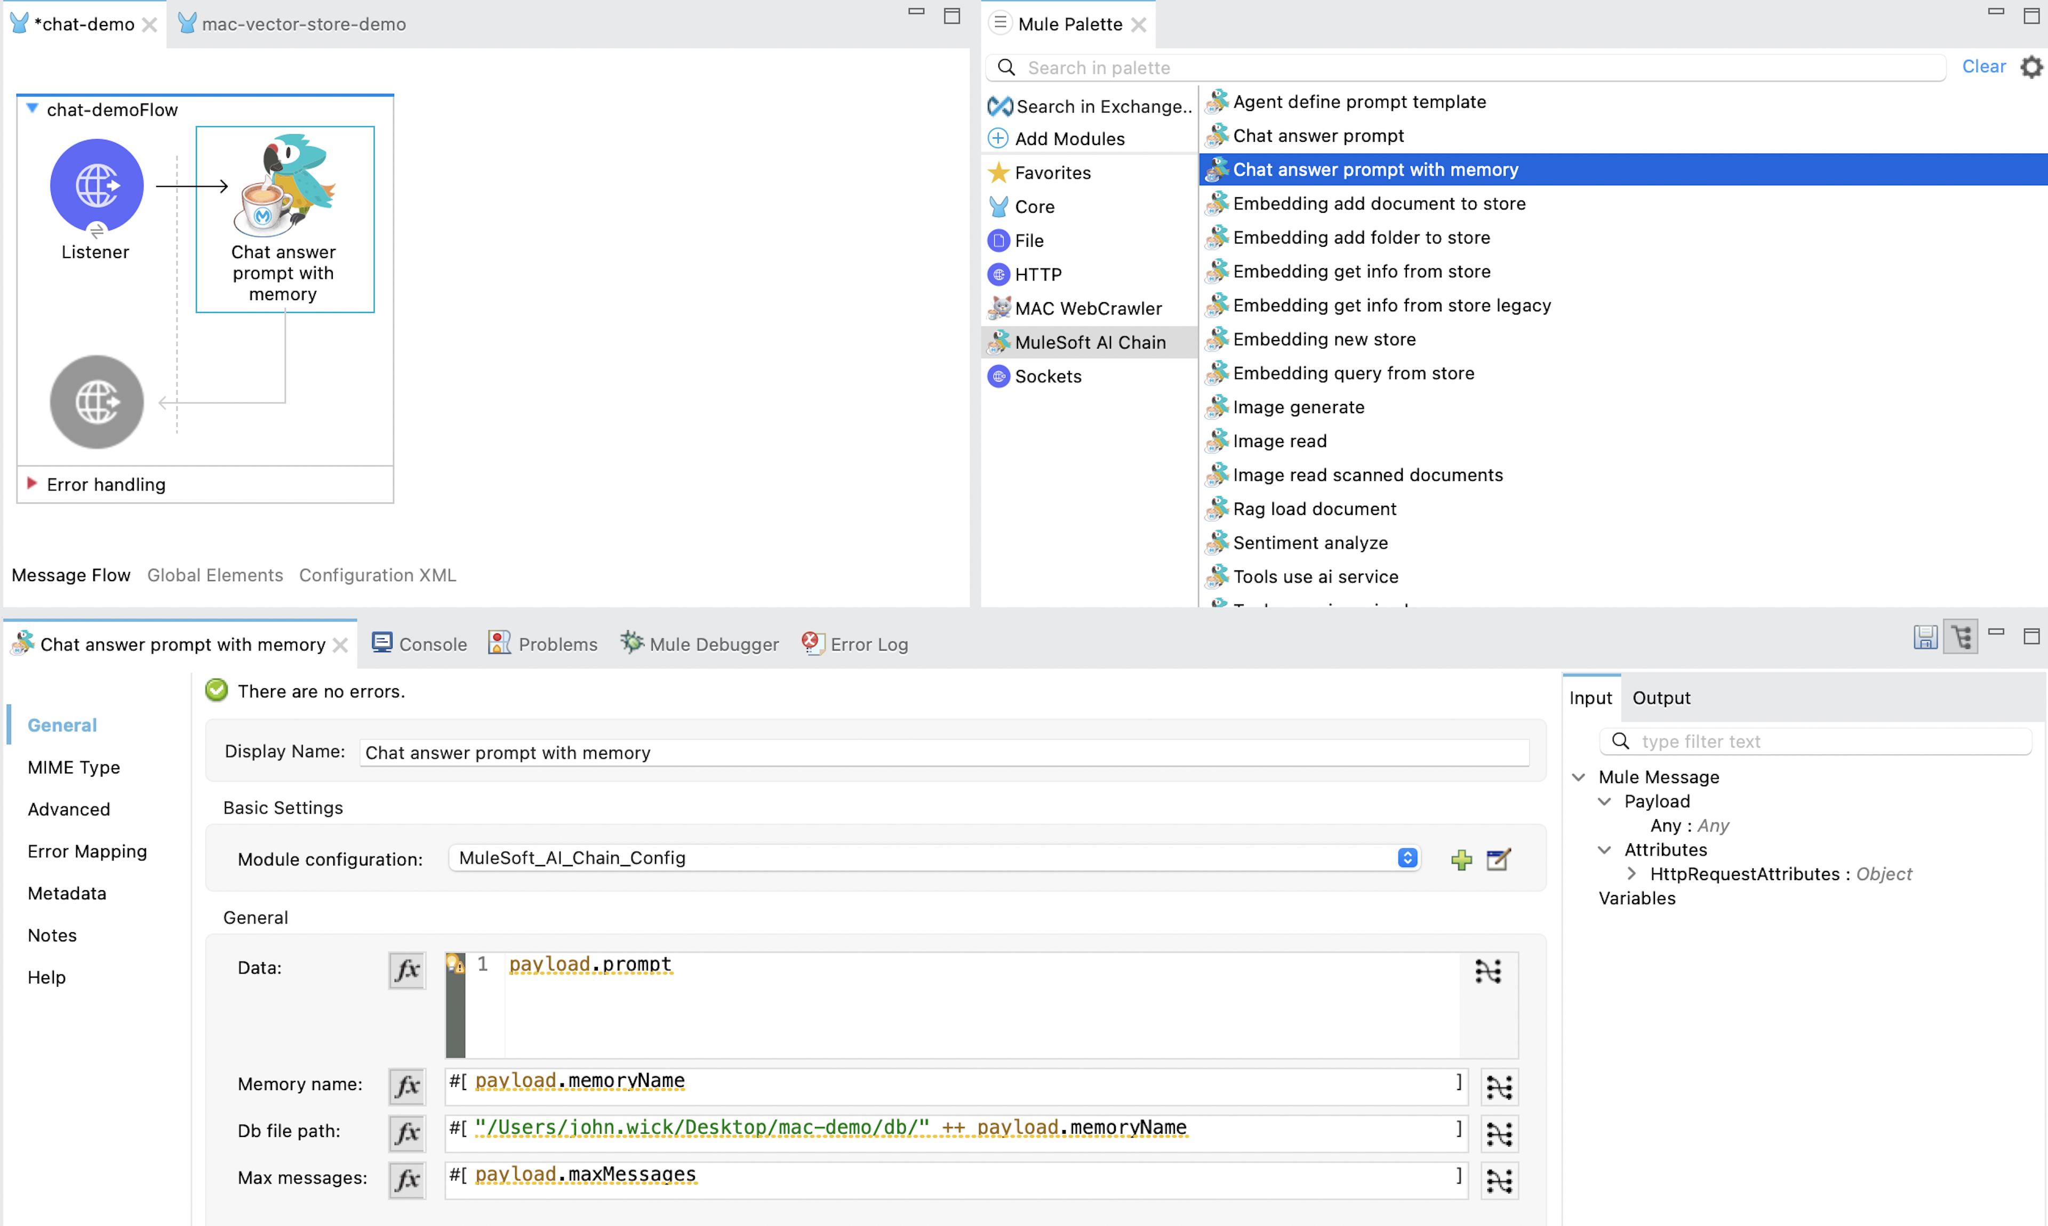Screen dimensions: 2048x1226
Task: Toggle fx expression button for Max messages
Action: pyautogui.click(x=406, y=1179)
